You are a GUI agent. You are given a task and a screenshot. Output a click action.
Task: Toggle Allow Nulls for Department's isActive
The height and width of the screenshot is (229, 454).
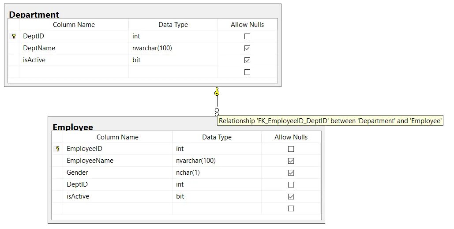tap(247, 60)
